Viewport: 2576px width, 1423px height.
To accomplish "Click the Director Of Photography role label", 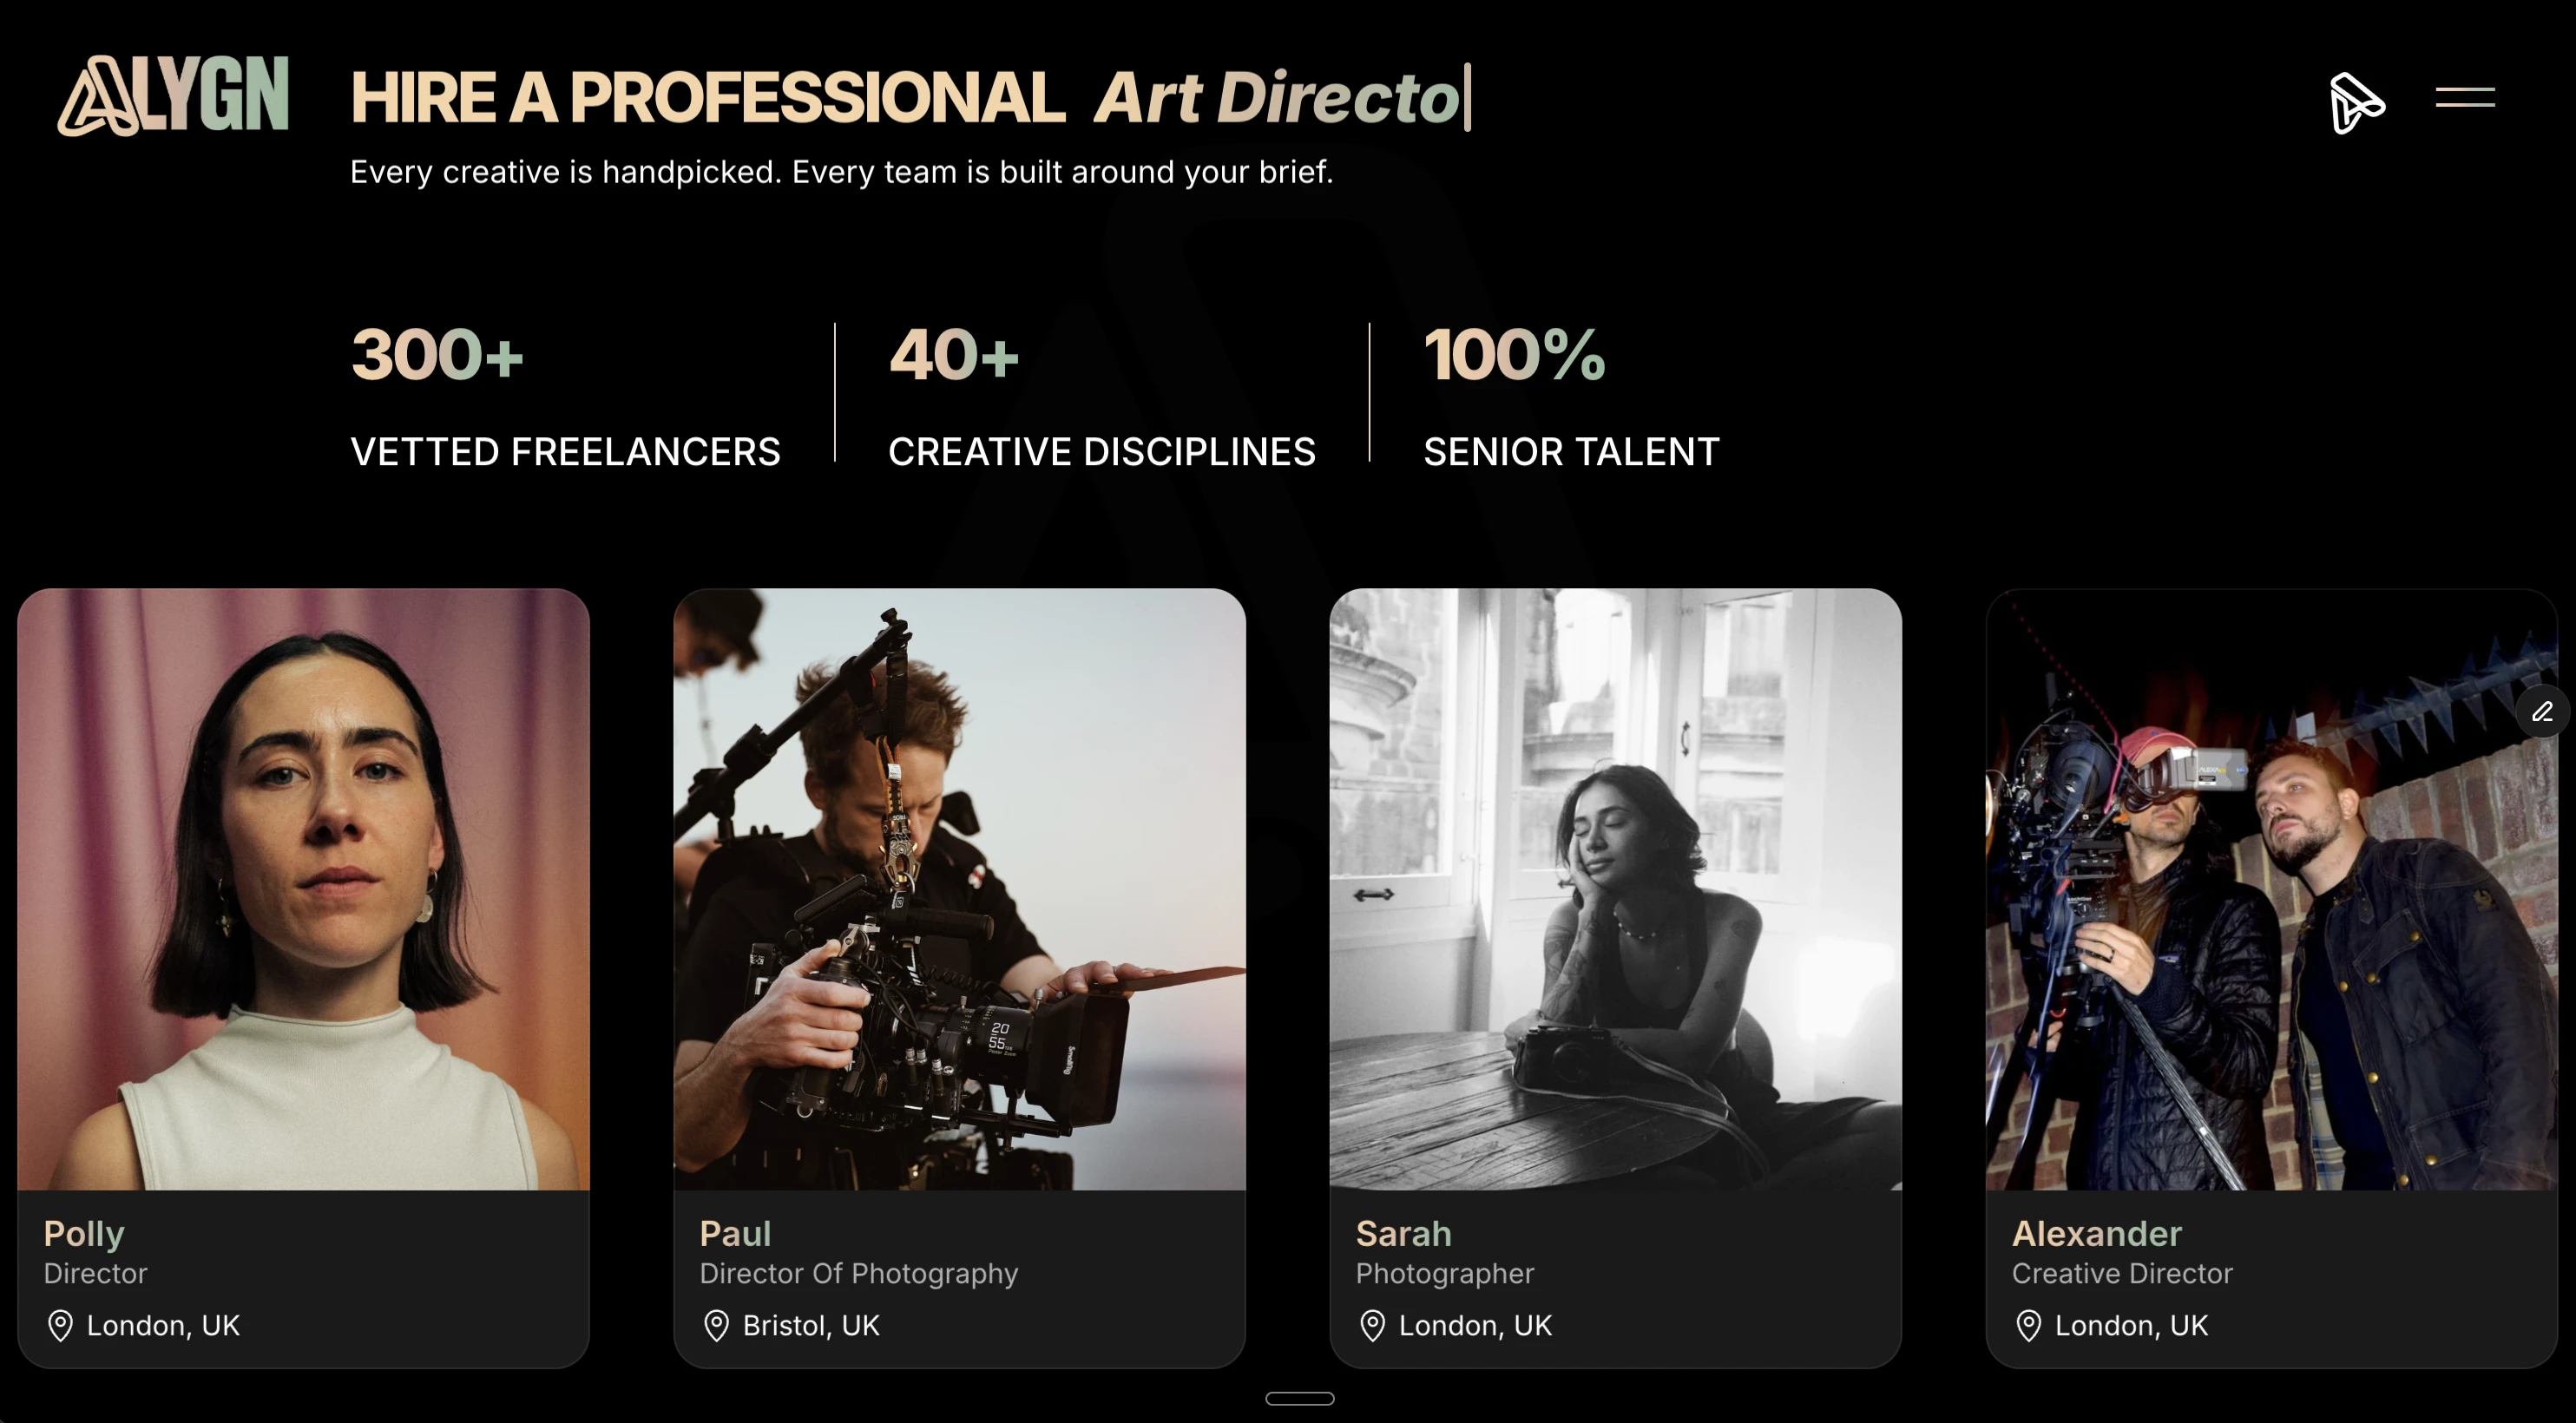I will [858, 1273].
